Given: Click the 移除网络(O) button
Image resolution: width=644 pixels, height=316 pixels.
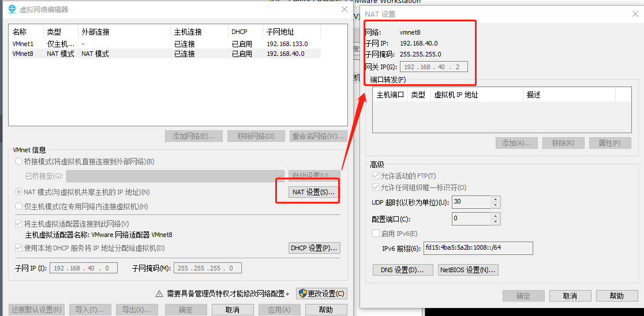Looking at the screenshot, I should tap(256, 136).
